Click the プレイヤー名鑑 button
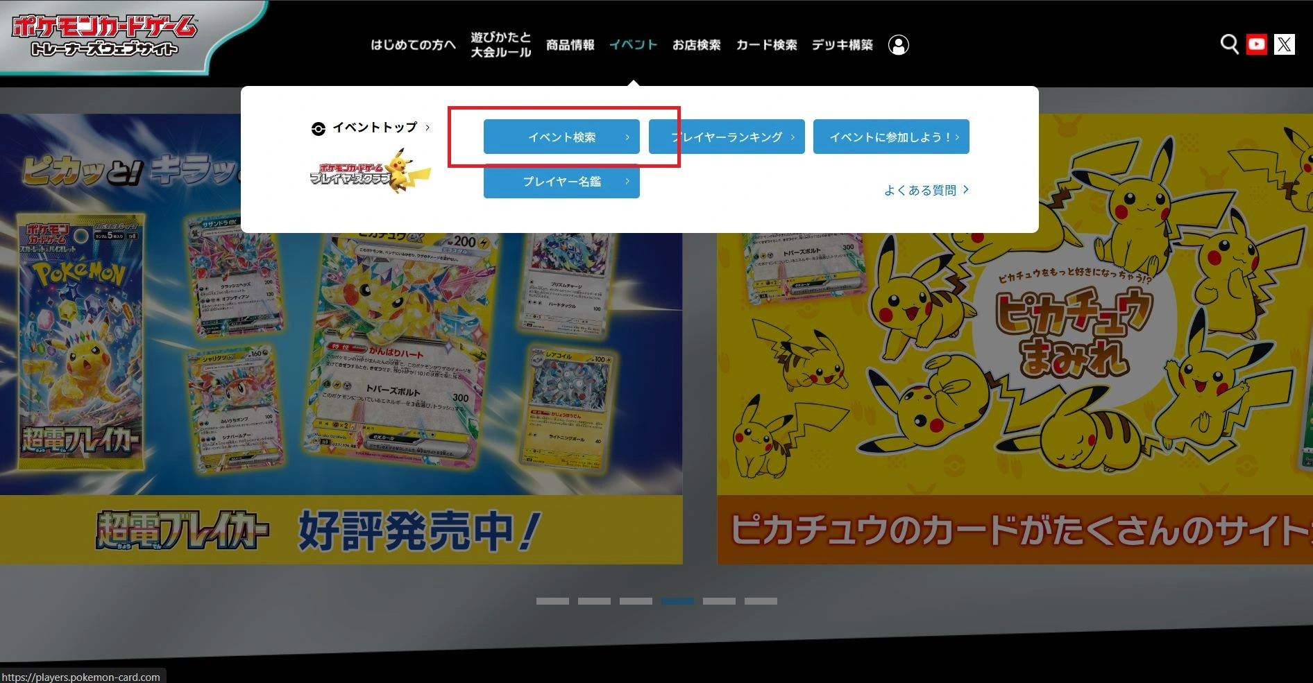 pos(561,181)
